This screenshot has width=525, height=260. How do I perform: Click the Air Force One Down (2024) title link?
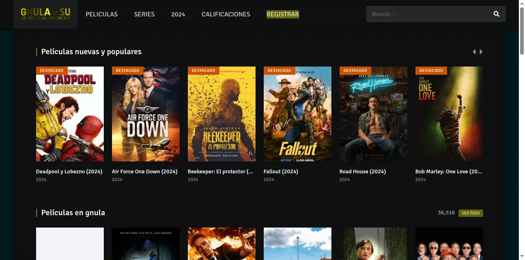pos(145,172)
